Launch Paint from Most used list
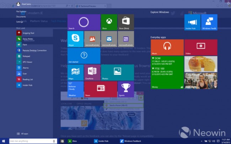 pyautogui.click(x=22, y=45)
